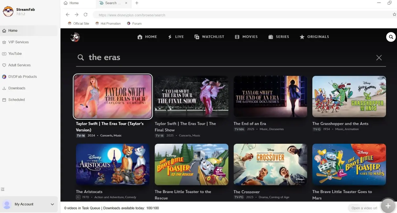The height and width of the screenshot is (213, 397).
Task: Click title text 'The End of an Era'
Action: (250, 124)
